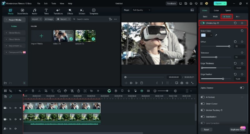Reset the Edge Thickness value

coord(235,64)
